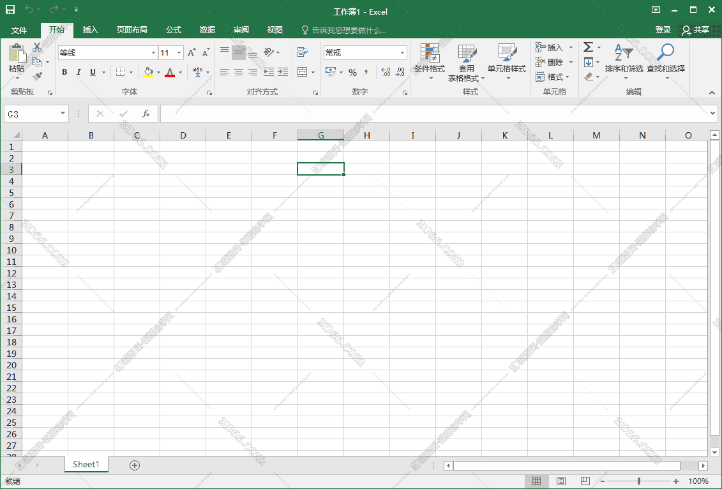This screenshot has width=722, height=489.
Task: Open the 文件 menu
Action: [20, 29]
